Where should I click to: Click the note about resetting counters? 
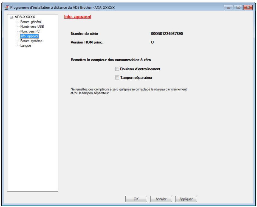tap(128, 91)
